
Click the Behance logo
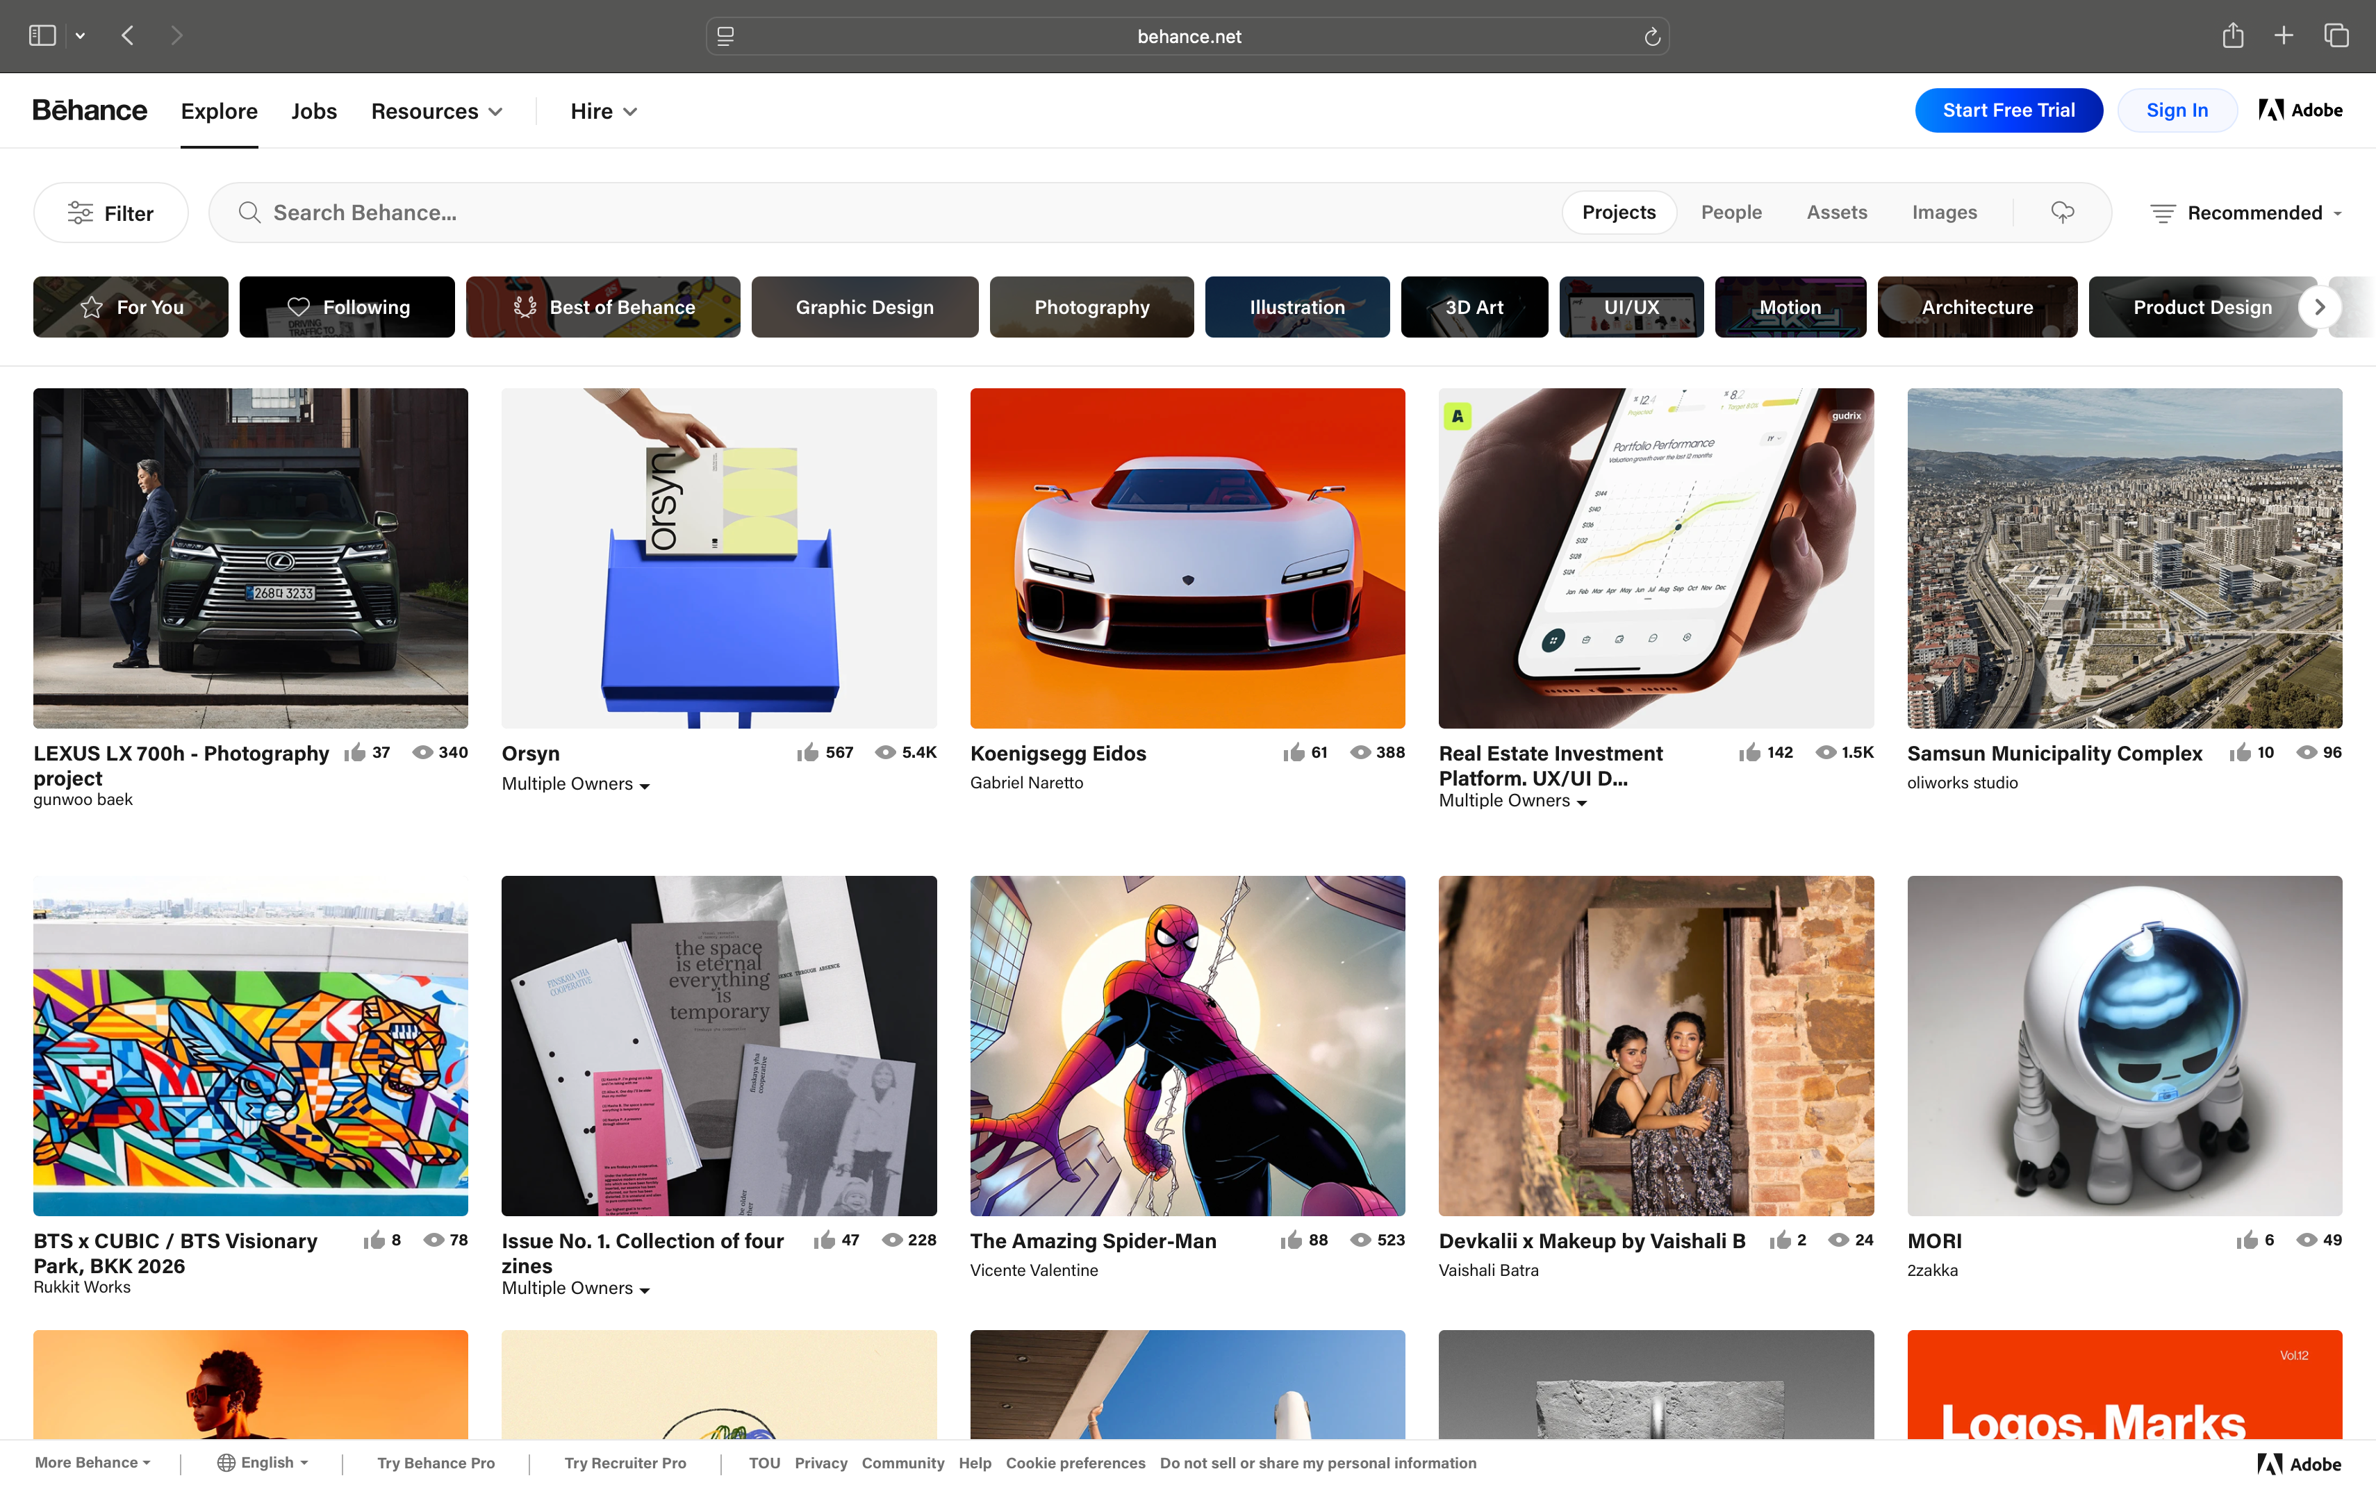pos(90,110)
